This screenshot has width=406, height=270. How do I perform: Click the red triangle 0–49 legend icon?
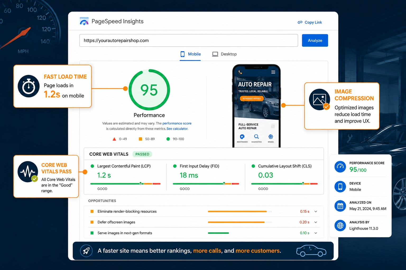114,139
